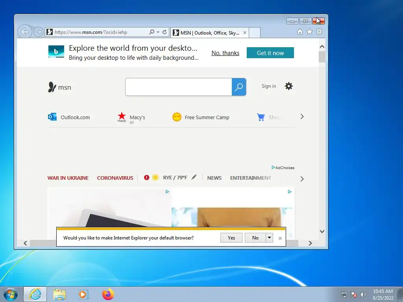Launch Firefox from the taskbar

tap(108, 294)
